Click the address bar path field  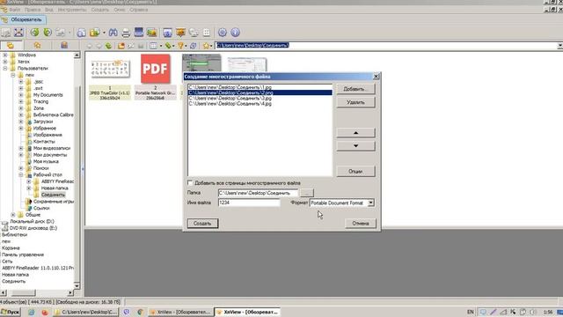coord(387,46)
